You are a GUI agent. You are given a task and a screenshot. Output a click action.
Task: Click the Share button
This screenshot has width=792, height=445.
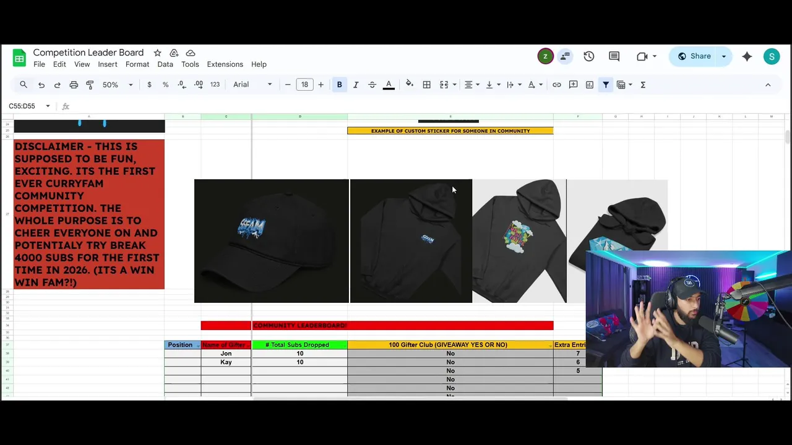coord(694,56)
